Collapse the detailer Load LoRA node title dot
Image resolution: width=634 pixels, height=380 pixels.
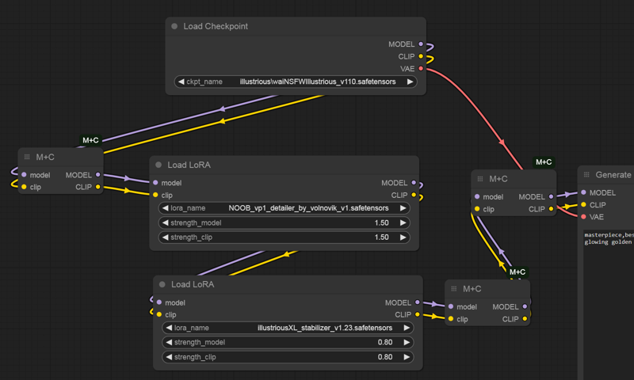coord(158,165)
